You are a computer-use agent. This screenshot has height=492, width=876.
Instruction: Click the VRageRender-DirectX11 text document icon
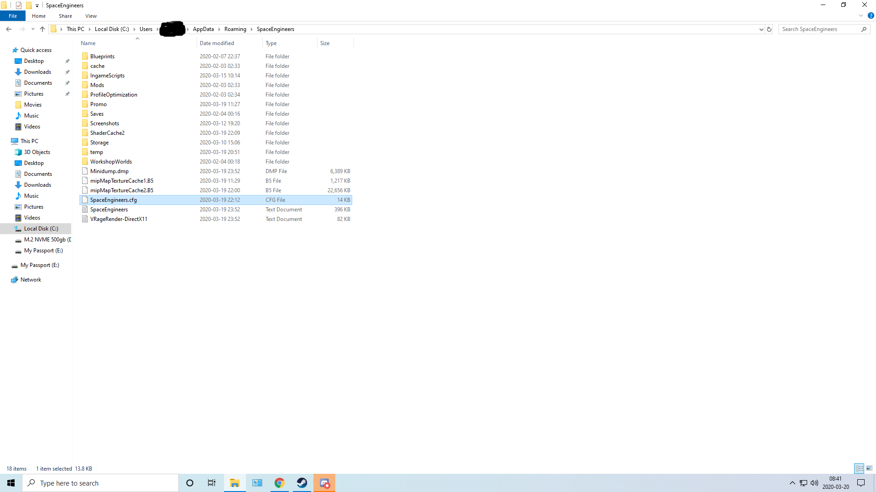point(85,219)
